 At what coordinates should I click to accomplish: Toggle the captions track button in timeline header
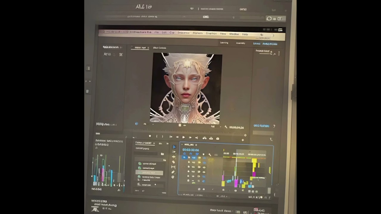(216, 155)
